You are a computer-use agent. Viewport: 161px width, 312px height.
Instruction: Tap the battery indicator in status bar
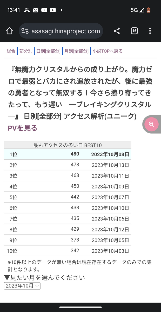[x=149, y=10]
